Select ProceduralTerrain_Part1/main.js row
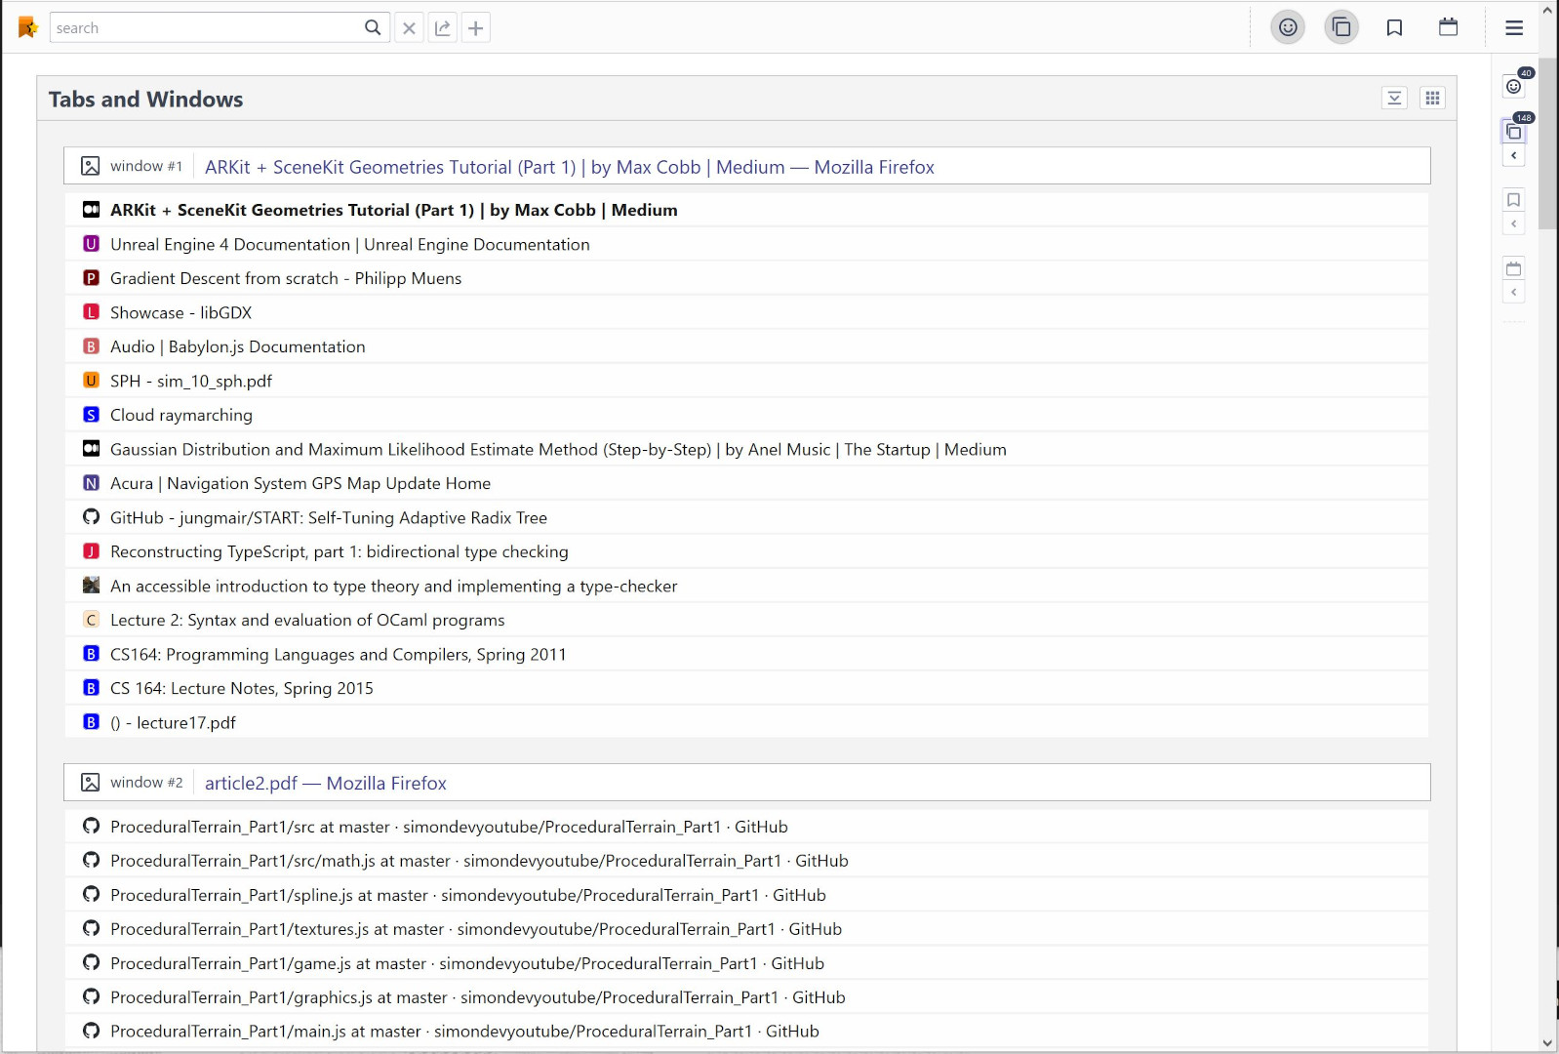Viewport: 1559px width, 1054px height. [747, 1031]
